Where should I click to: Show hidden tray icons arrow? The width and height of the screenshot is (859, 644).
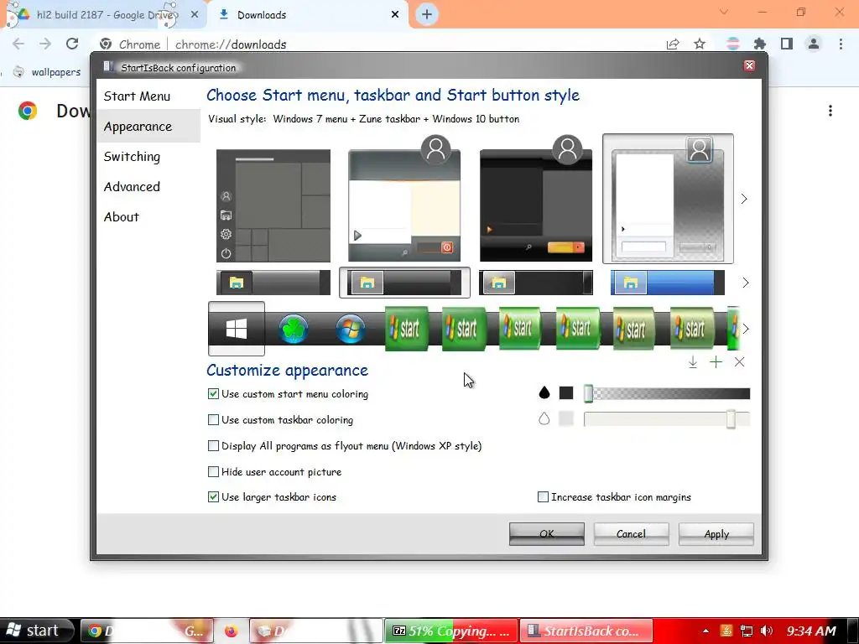705,631
